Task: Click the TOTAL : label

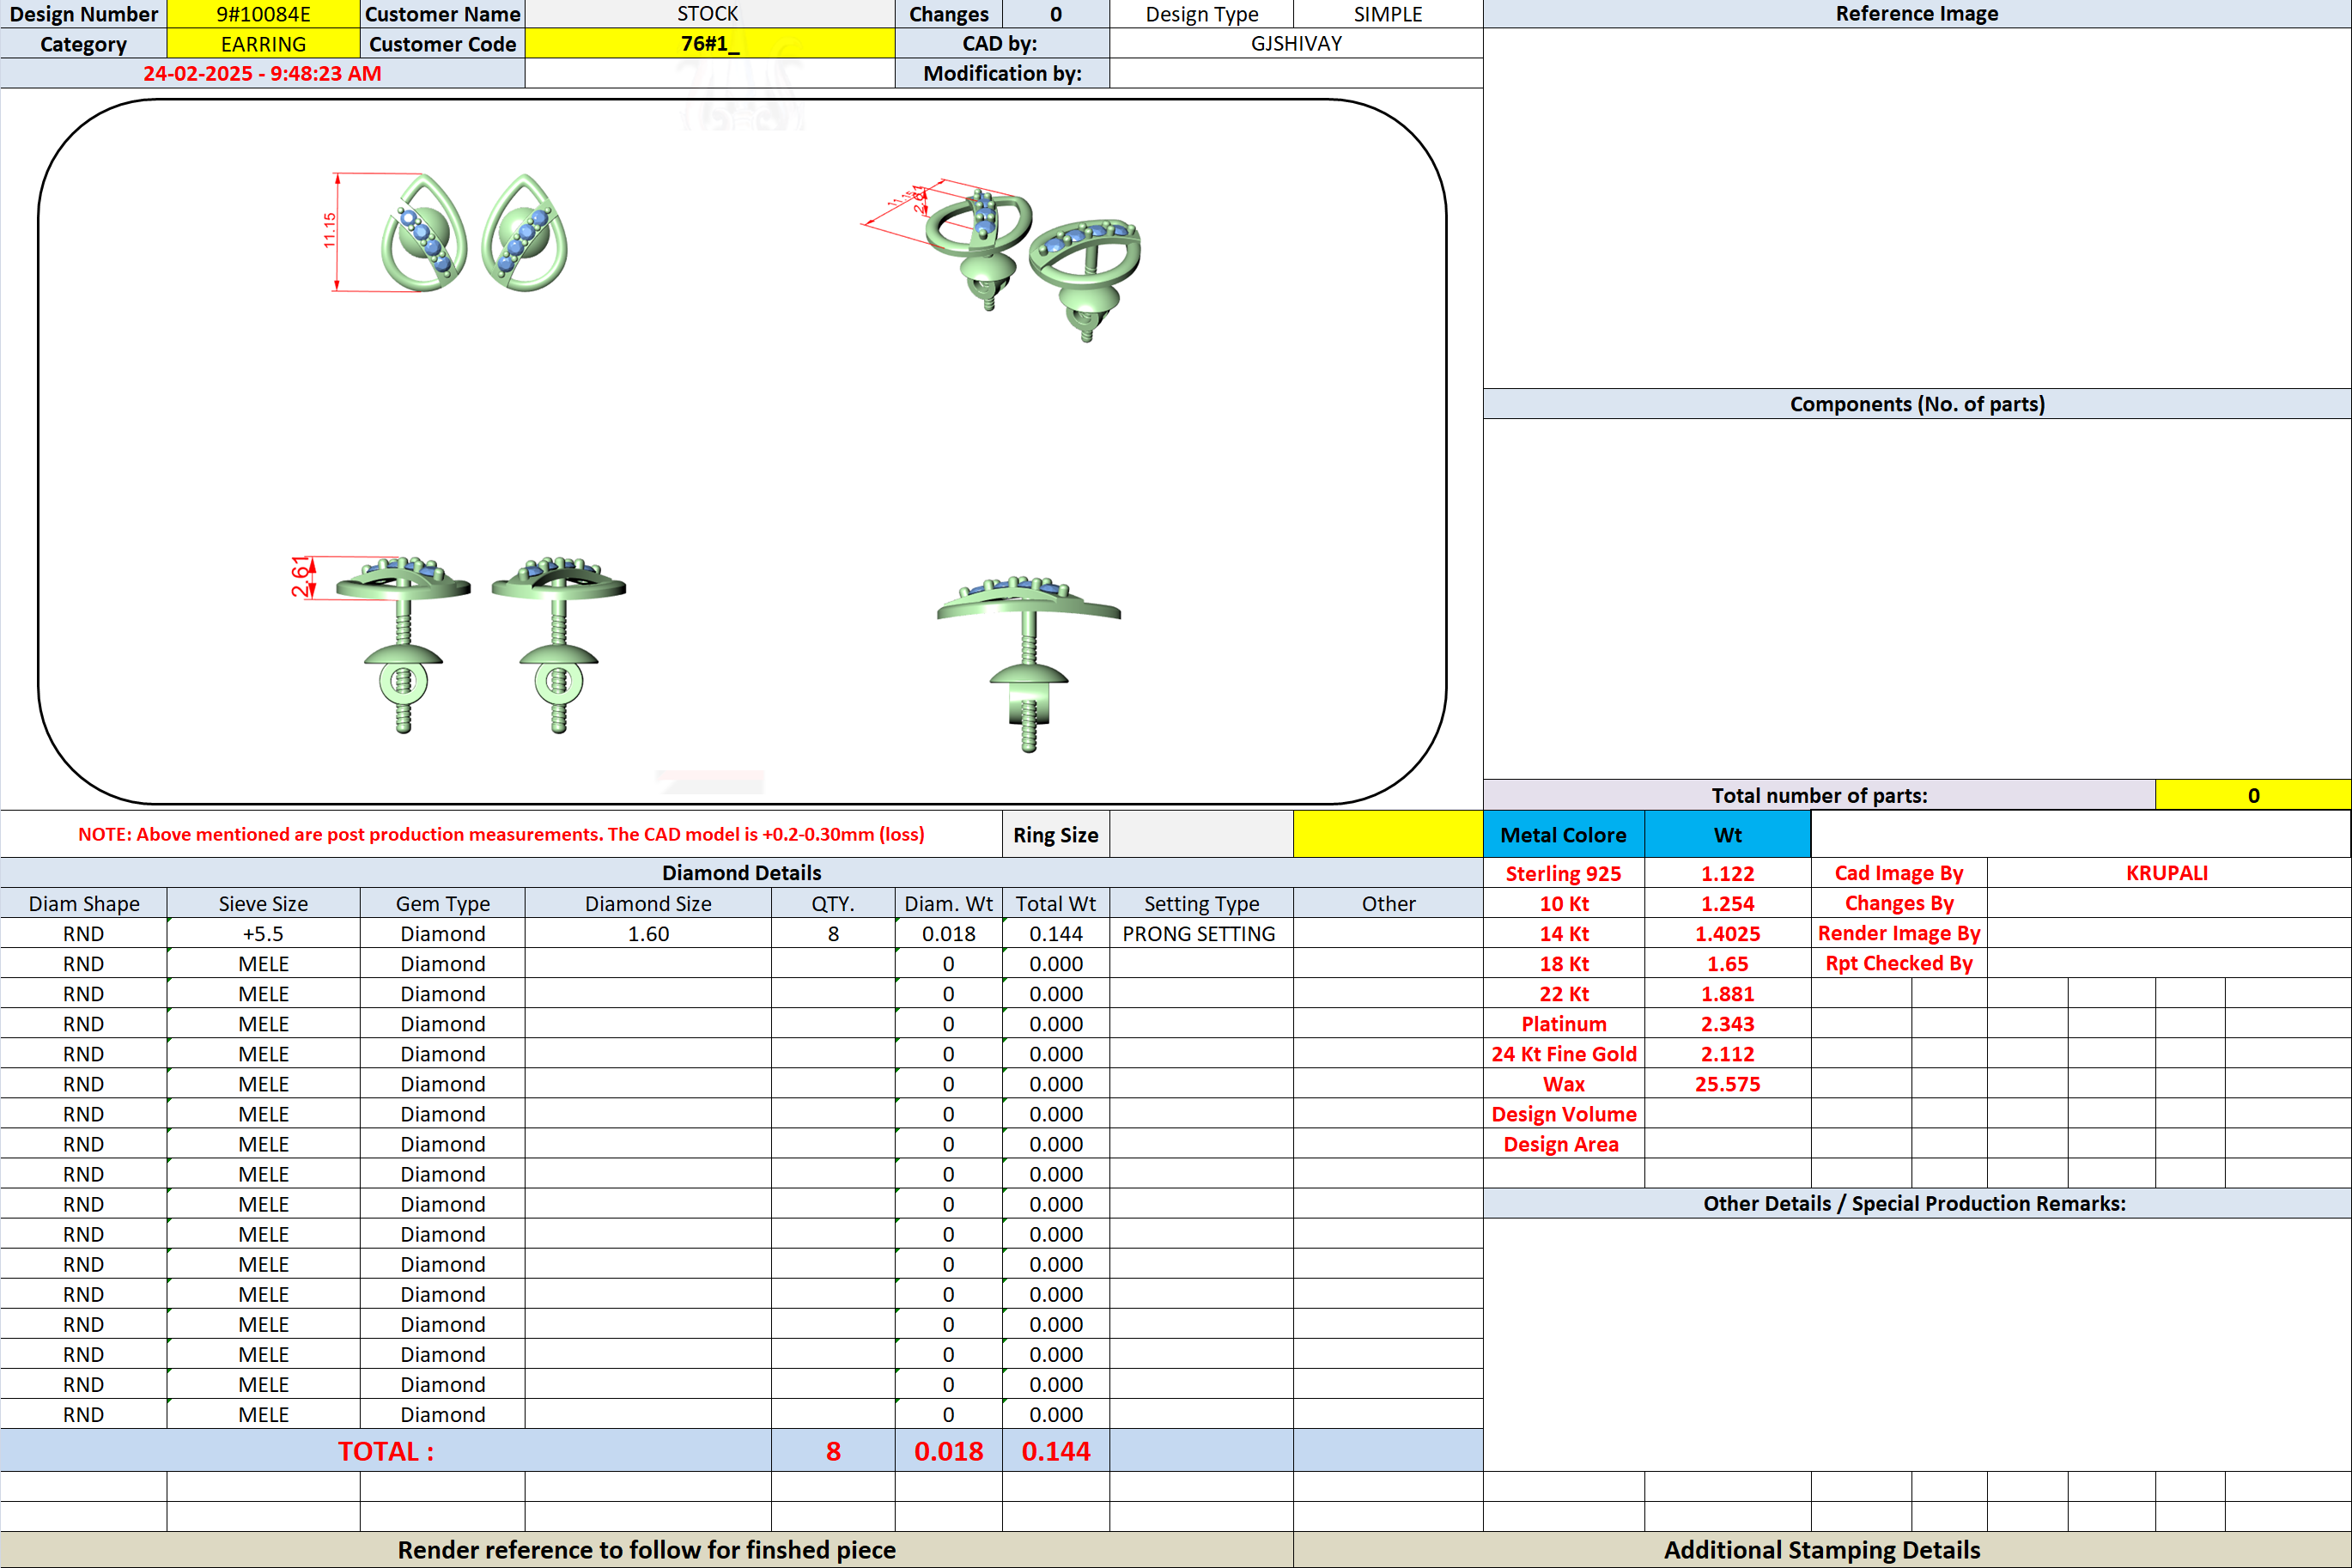Action: pyautogui.click(x=386, y=1451)
